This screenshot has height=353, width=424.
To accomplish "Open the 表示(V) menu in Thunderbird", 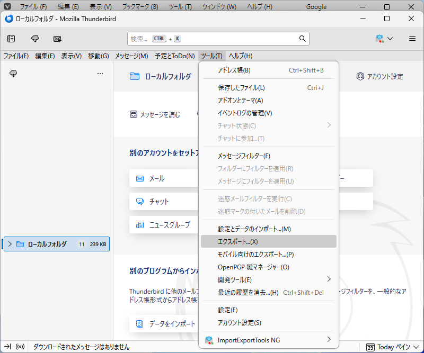I will click(x=72, y=56).
